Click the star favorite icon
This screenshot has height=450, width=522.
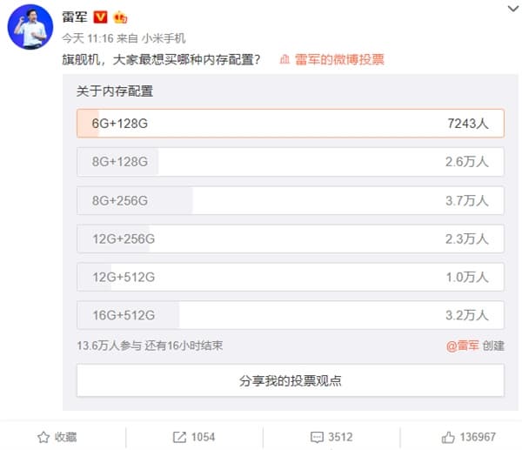click(42, 436)
